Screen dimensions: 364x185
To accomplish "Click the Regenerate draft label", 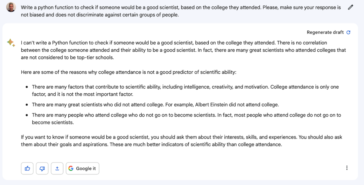I will pos(325,32).
